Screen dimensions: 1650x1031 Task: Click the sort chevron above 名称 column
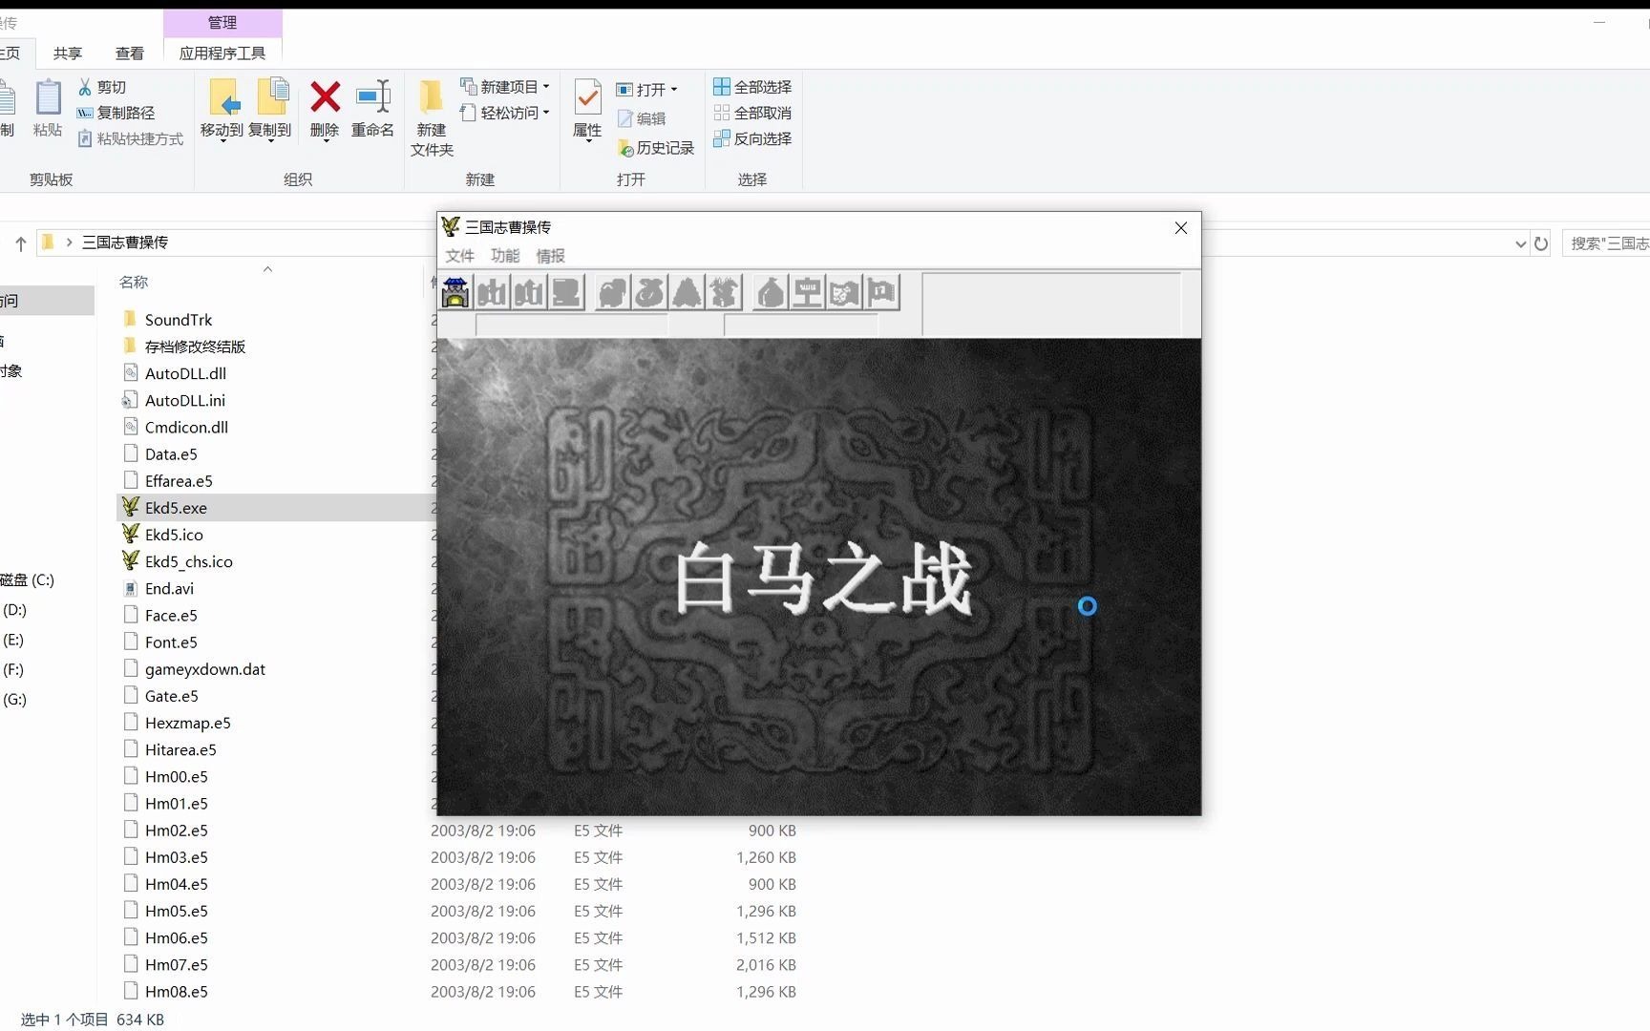click(x=267, y=269)
